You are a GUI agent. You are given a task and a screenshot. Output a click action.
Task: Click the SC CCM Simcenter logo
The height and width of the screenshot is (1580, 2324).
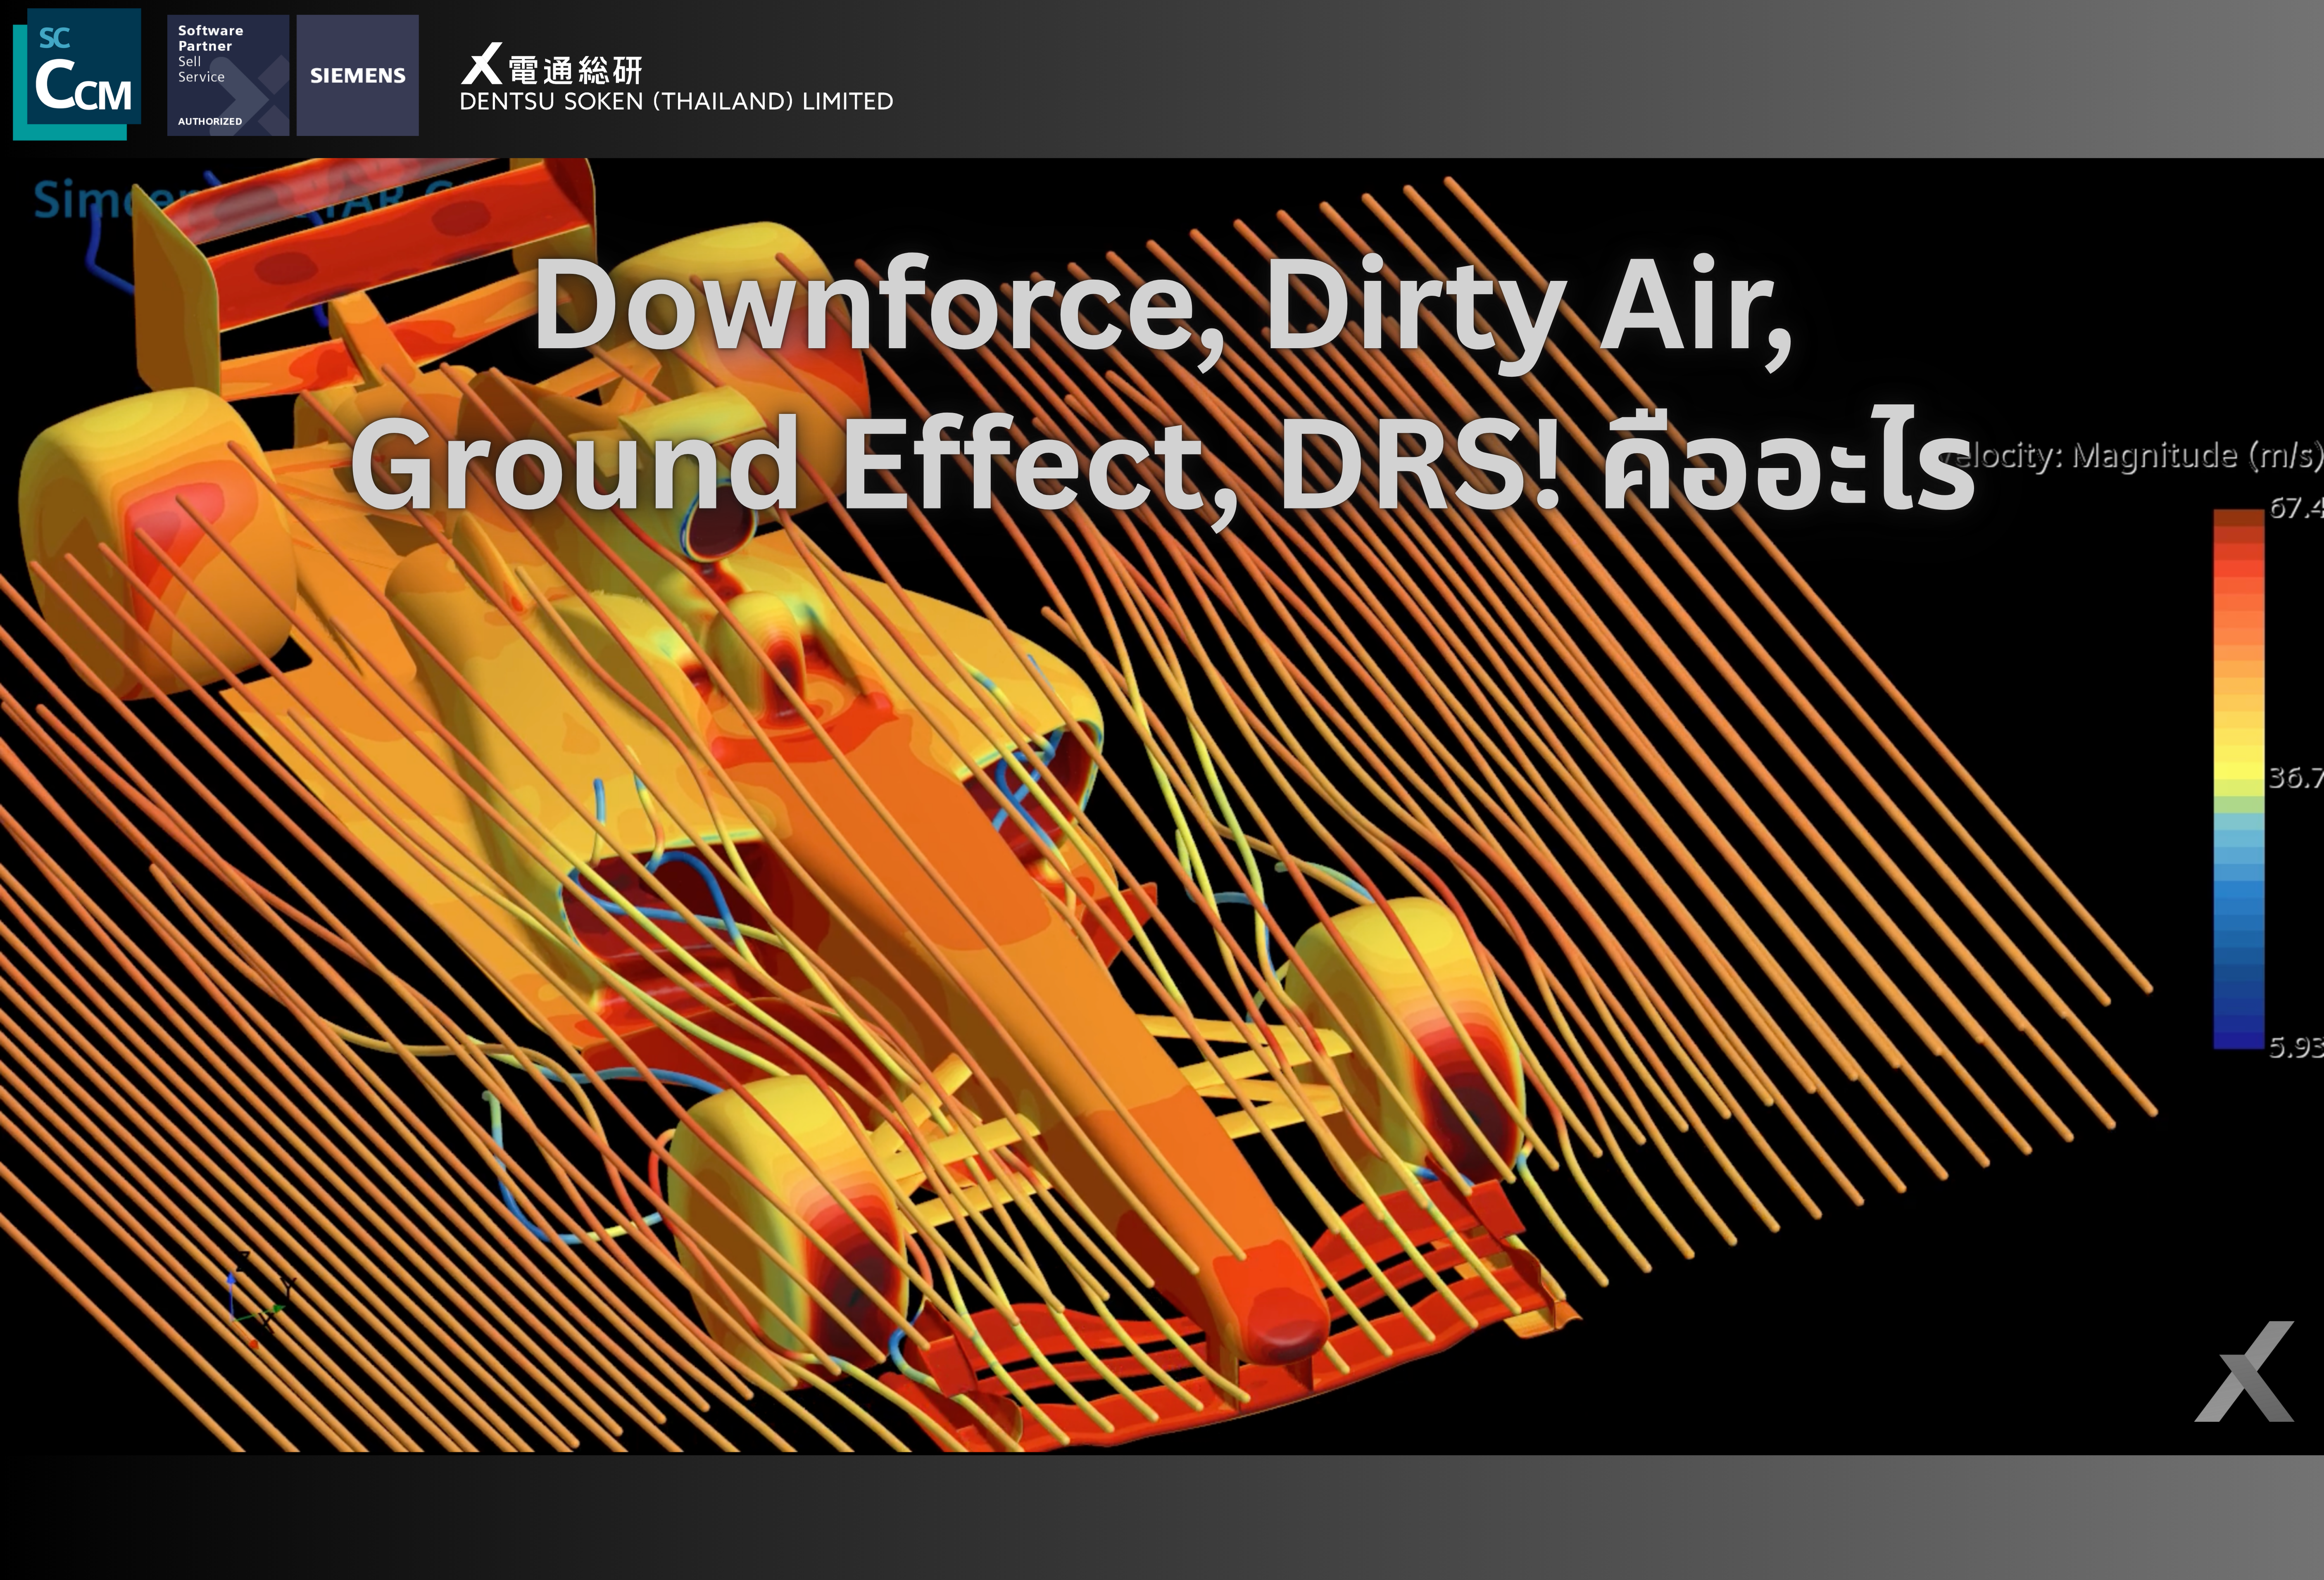(x=77, y=75)
